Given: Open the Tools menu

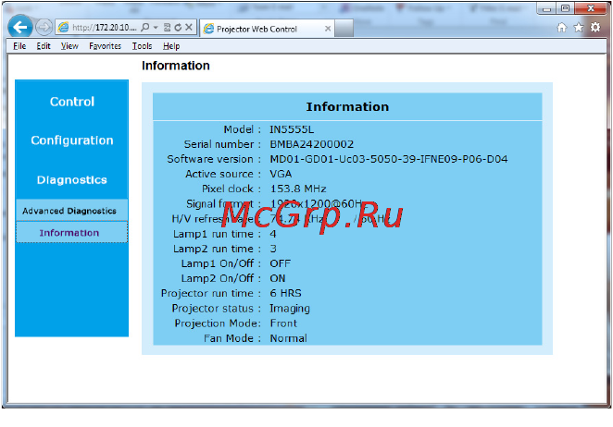Looking at the screenshot, I should pos(142,46).
